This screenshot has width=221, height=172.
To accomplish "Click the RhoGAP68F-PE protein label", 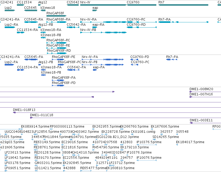I will (64, 57).
